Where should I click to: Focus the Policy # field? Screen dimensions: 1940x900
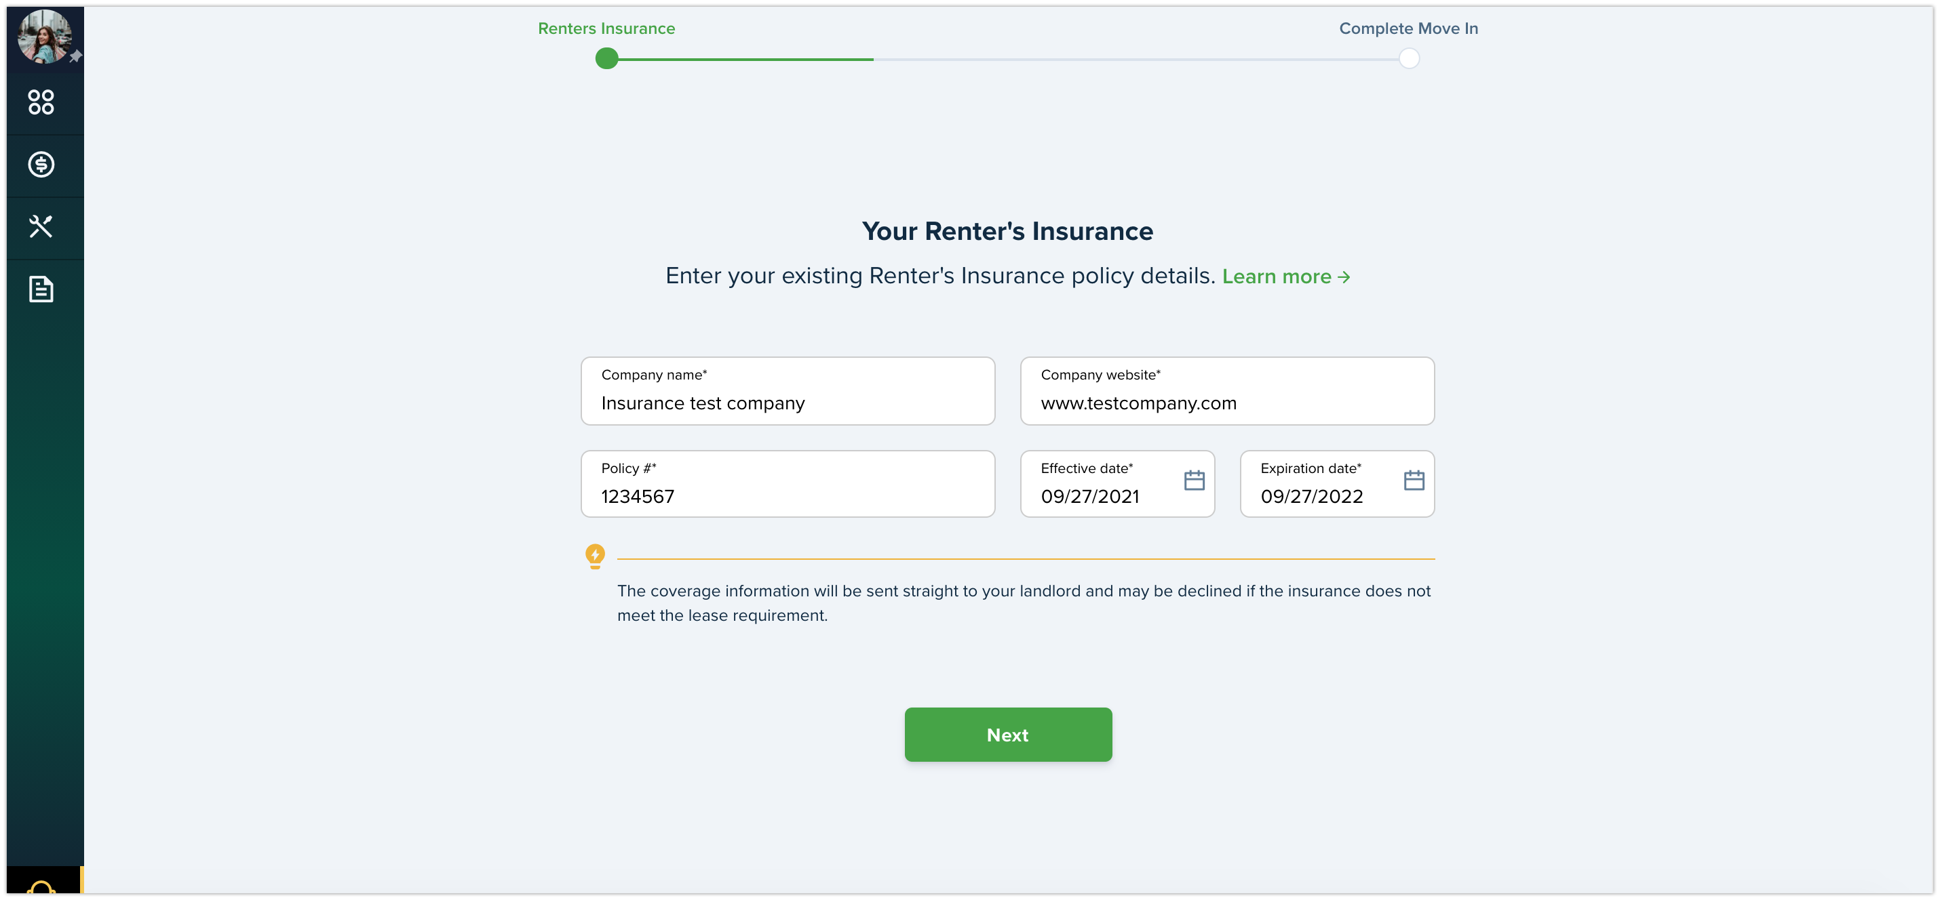pyautogui.click(x=788, y=485)
